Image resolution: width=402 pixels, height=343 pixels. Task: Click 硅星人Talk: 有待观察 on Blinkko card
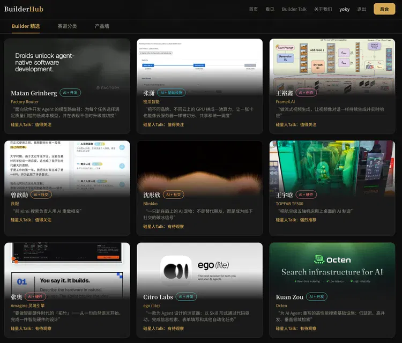click(163, 227)
